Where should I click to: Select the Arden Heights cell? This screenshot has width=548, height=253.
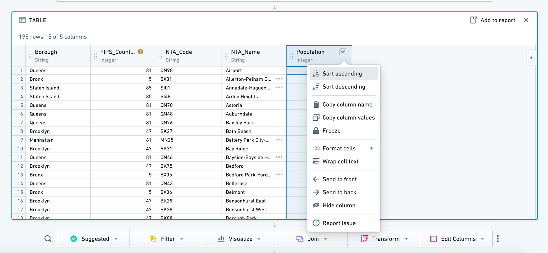(254, 97)
